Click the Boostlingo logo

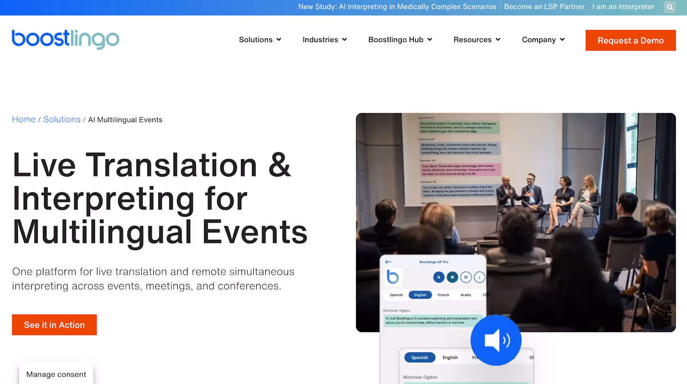tap(66, 39)
